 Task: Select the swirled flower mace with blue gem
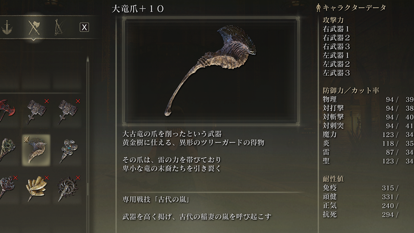coord(68,150)
